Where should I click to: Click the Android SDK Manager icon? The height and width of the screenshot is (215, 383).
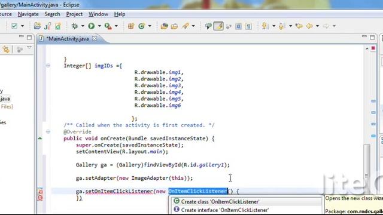click(x=37, y=26)
